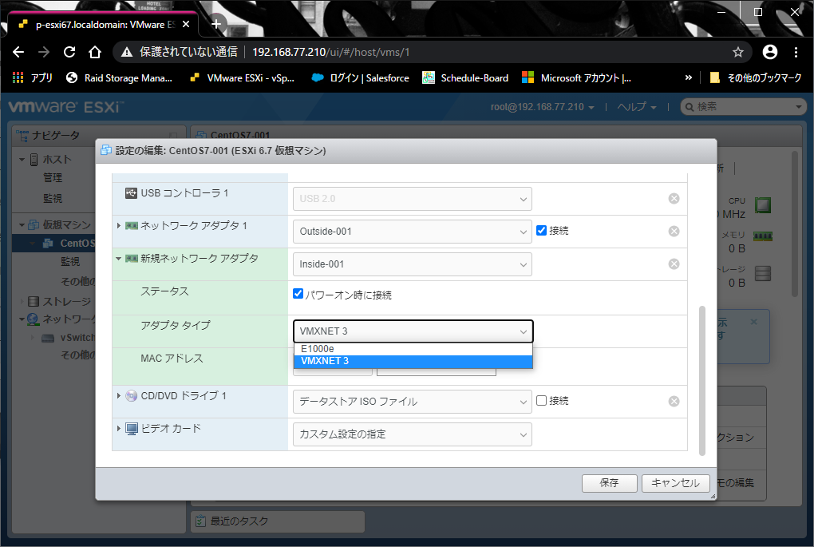Open the root@192.168.77.210 user menu
The height and width of the screenshot is (547, 814).
(x=542, y=107)
